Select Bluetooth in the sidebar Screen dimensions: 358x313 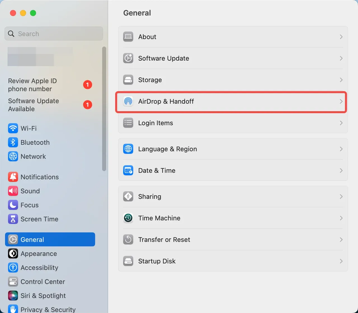click(50, 143)
